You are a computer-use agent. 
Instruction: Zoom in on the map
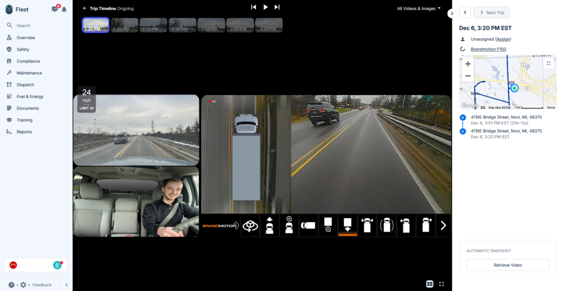click(x=468, y=64)
